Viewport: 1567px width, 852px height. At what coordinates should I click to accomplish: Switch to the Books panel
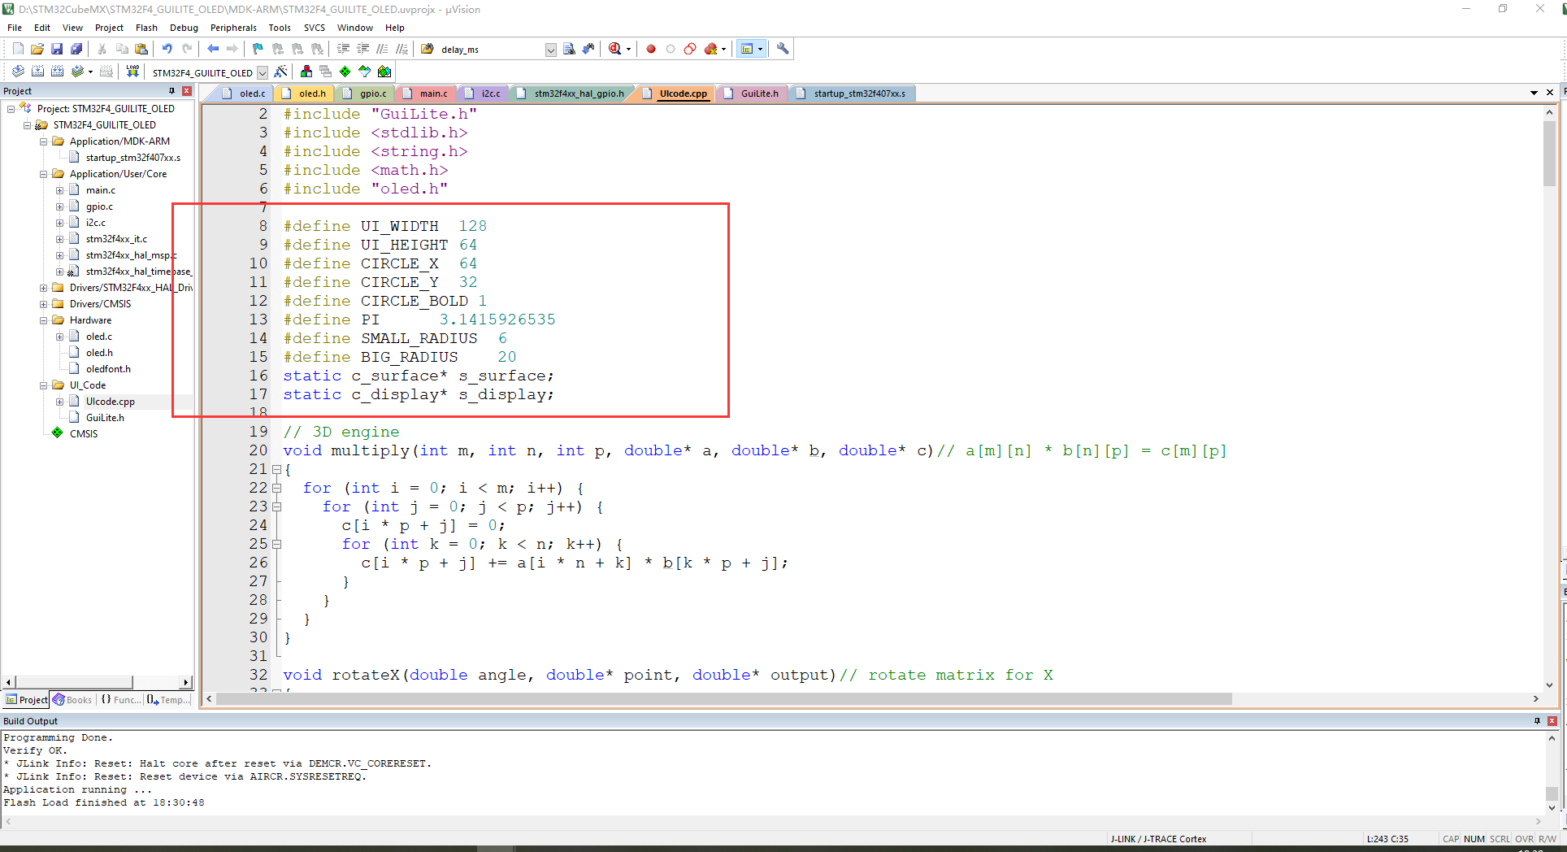coord(72,699)
